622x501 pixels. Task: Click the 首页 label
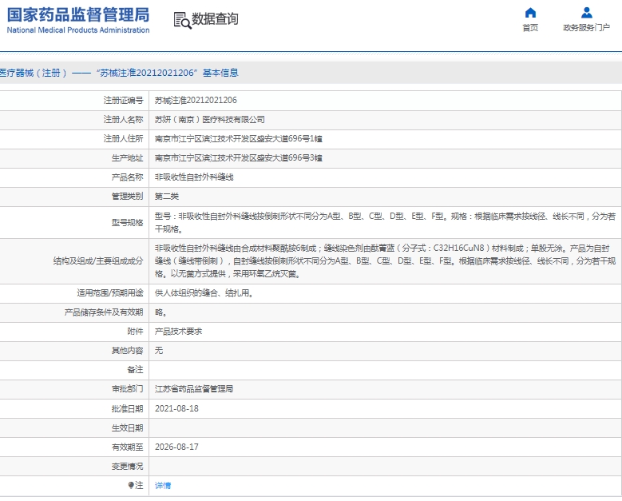[x=530, y=27]
